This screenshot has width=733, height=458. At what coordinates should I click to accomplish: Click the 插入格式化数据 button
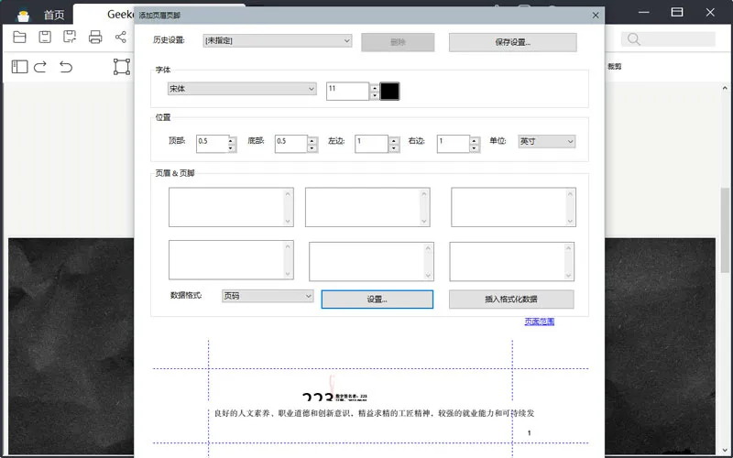click(511, 300)
